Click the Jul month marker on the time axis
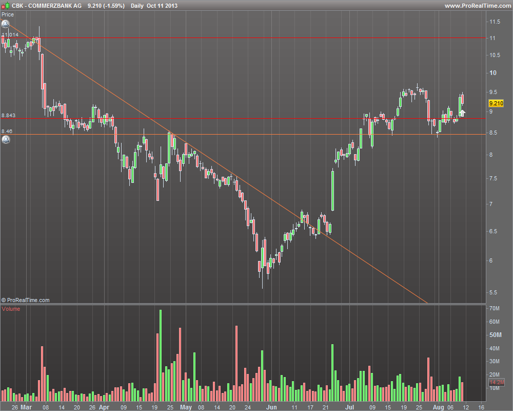Screen dimensions: 513x411 pos(350,407)
